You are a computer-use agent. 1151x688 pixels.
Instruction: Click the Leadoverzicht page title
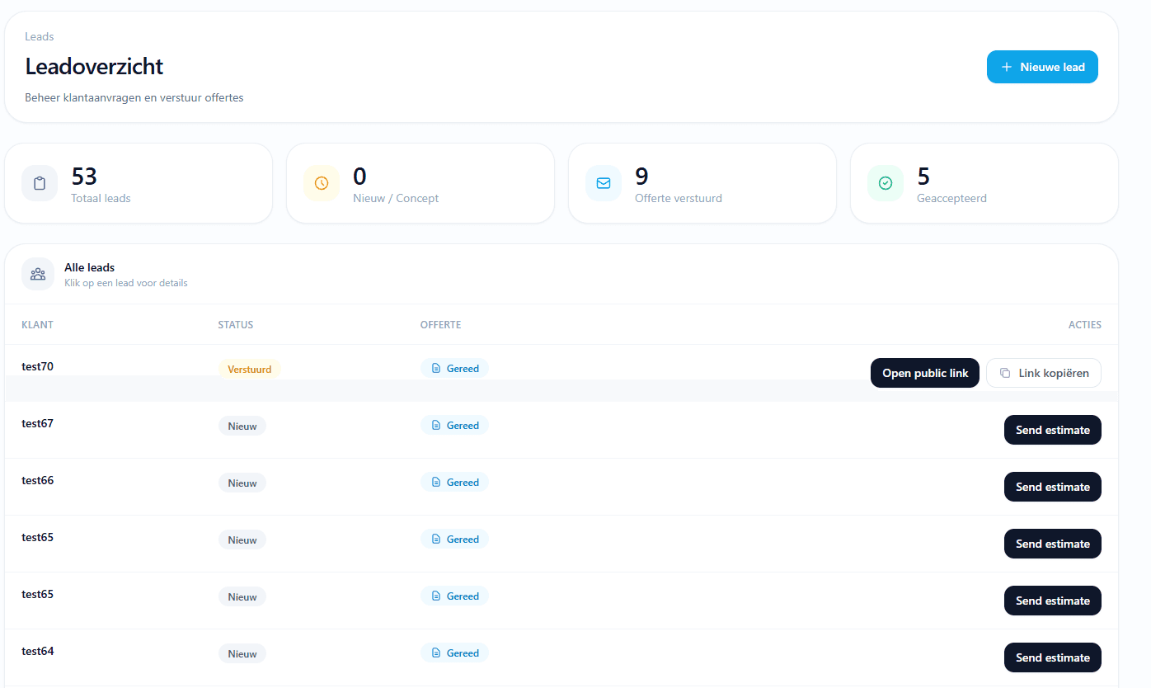94,66
